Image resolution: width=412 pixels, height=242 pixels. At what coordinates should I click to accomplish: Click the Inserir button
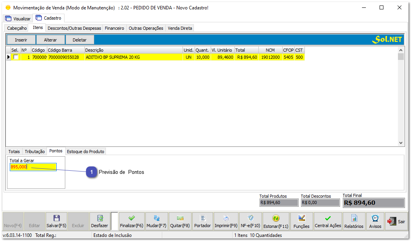pos(21,40)
